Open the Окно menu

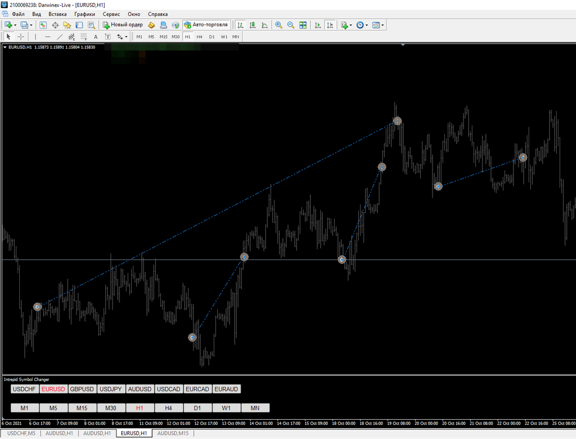[x=134, y=14]
